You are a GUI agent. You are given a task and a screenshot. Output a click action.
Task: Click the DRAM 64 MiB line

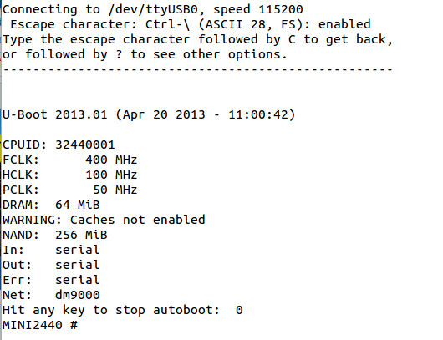tap(51, 205)
